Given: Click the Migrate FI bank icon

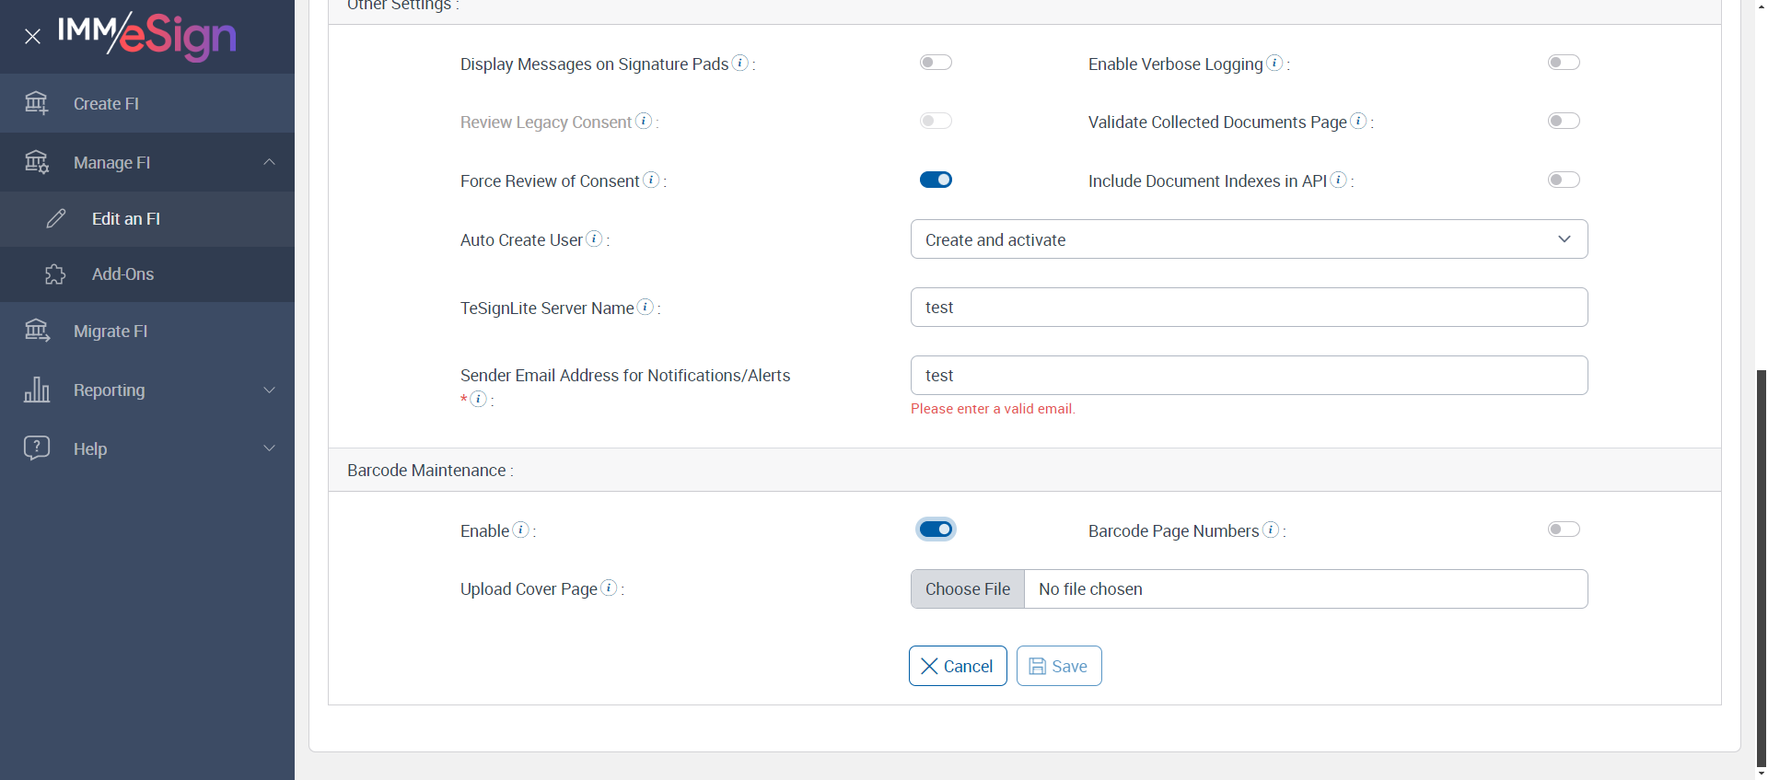Looking at the screenshot, I should tap(37, 331).
